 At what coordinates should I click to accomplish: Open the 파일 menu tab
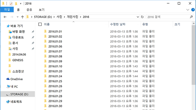coord(7,9)
